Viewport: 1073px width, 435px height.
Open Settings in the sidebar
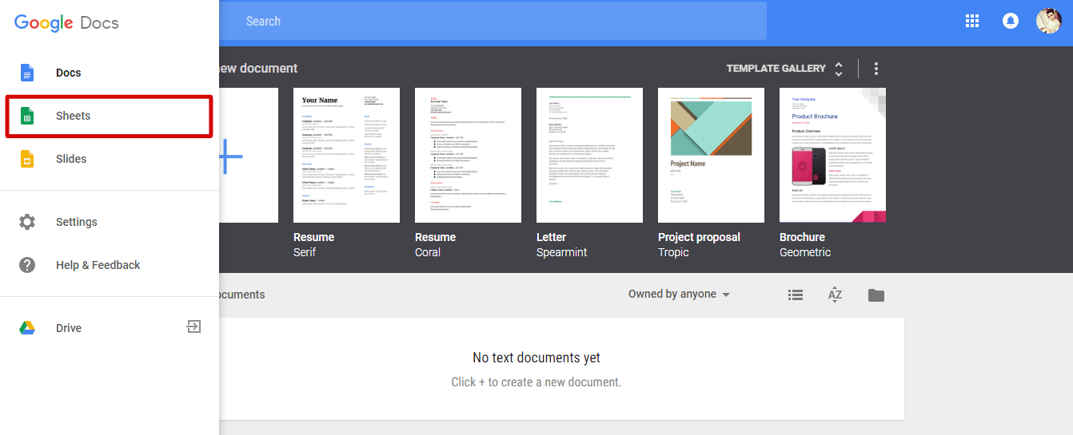pyautogui.click(x=110, y=222)
